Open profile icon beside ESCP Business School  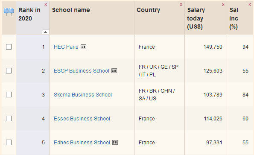(114, 71)
